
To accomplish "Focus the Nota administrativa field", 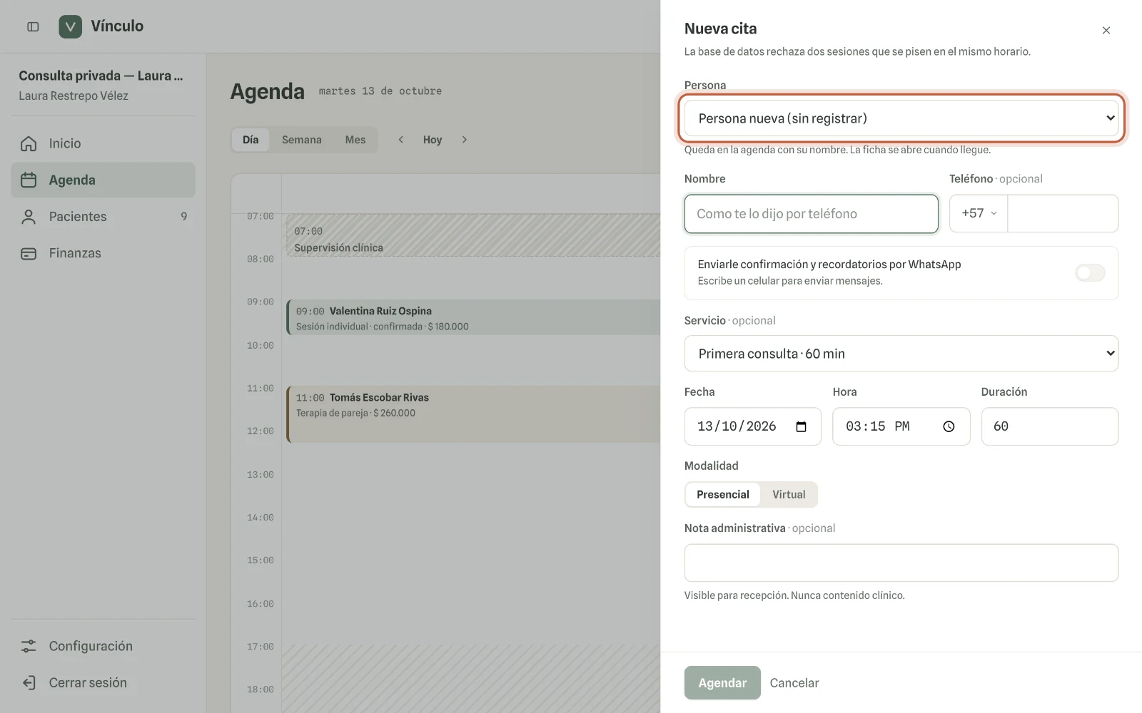I will tap(901, 563).
